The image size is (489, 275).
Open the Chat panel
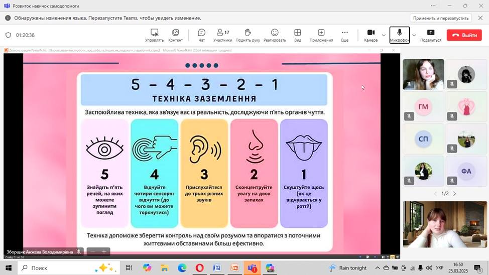[201, 35]
